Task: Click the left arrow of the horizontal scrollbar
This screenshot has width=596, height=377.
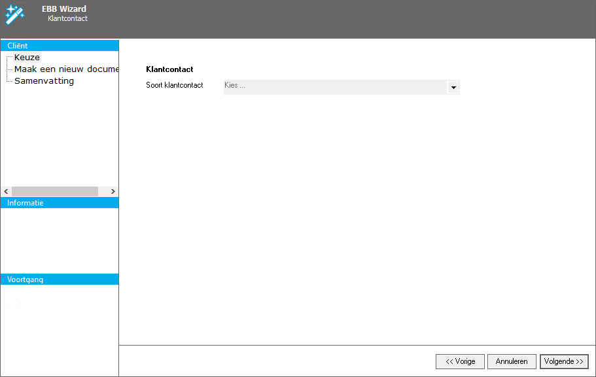Action: 6,191
